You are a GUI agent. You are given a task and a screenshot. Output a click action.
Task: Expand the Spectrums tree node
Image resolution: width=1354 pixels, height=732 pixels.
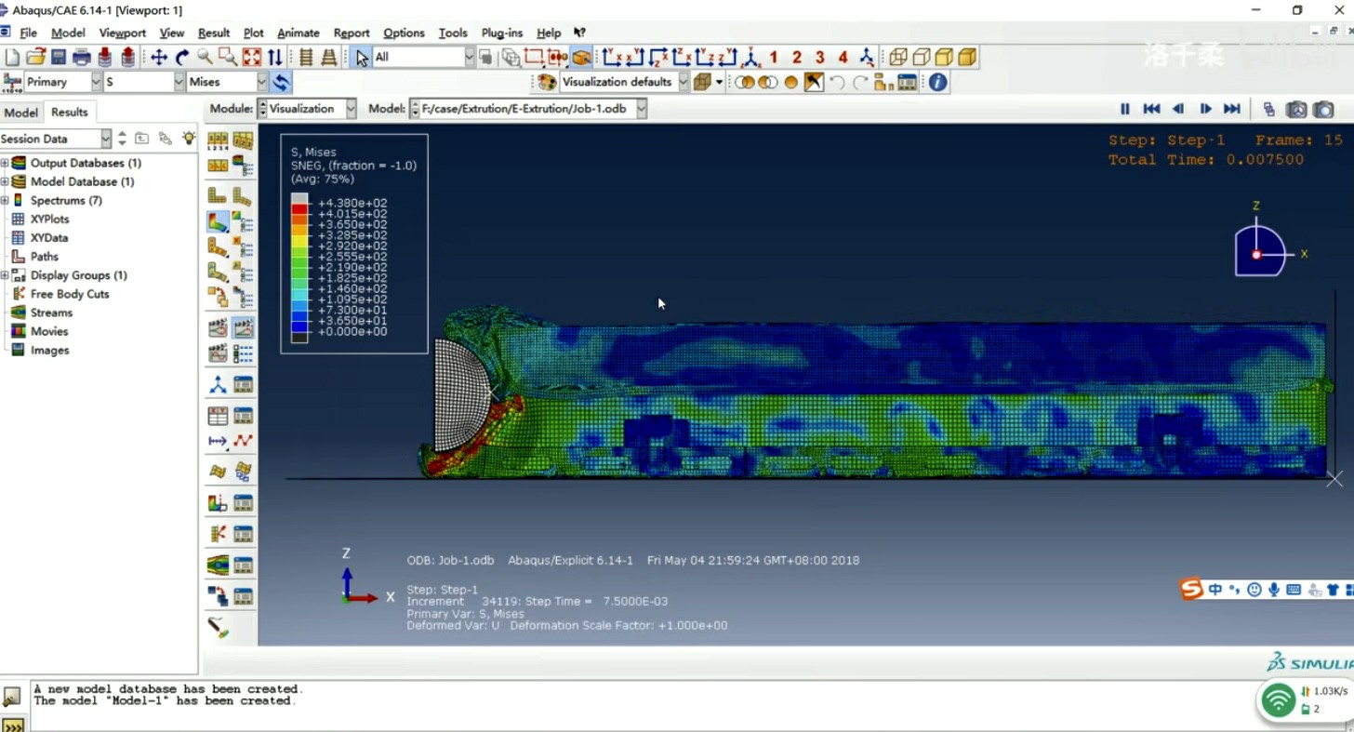pos(5,200)
